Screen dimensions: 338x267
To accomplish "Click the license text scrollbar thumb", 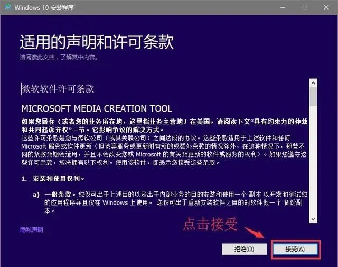I will [x=313, y=96].
